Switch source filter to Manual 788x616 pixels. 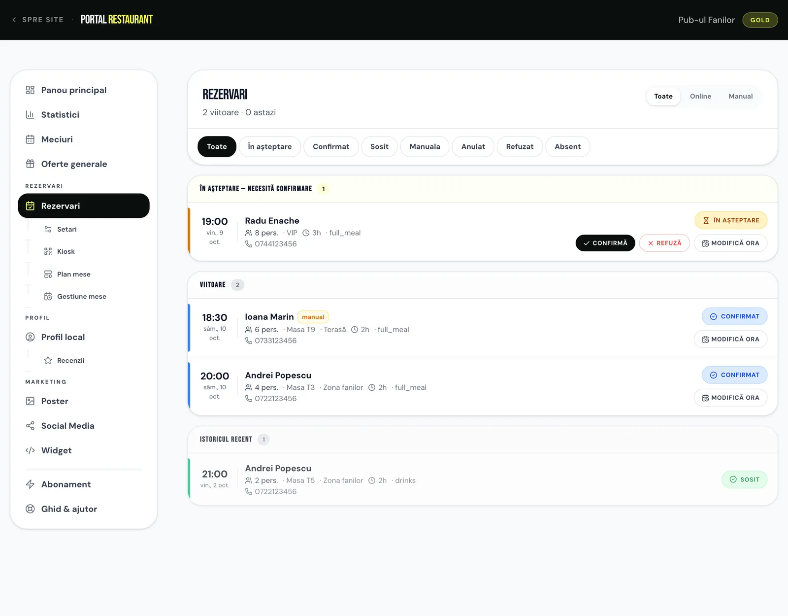pyautogui.click(x=741, y=97)
